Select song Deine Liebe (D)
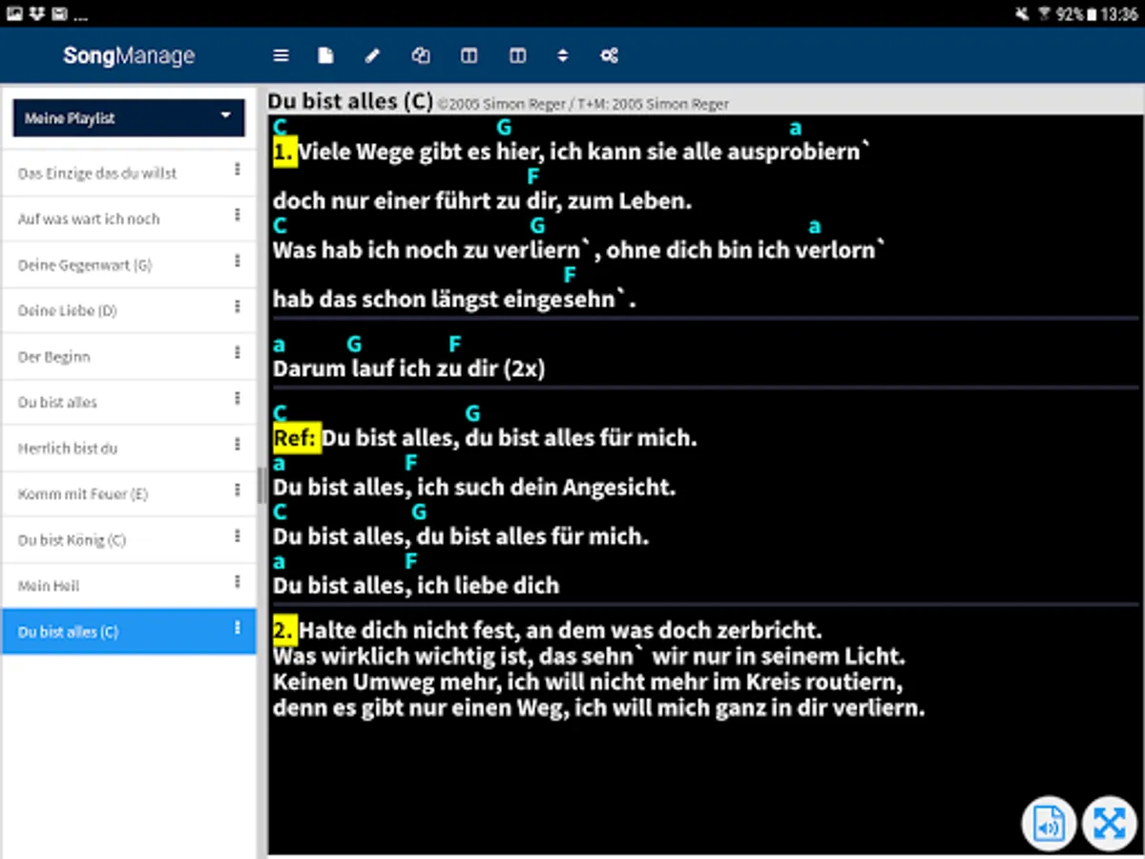Image resolution: width=1145 pixels, height=859 pixels. (129, 311)
